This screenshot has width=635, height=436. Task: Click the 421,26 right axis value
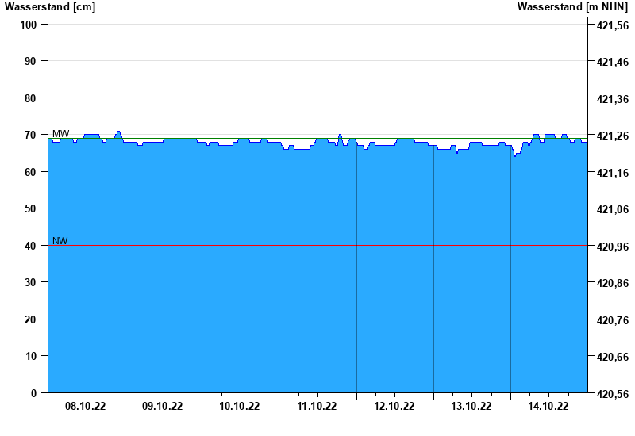pyautogui.click(x=613, y=136)
